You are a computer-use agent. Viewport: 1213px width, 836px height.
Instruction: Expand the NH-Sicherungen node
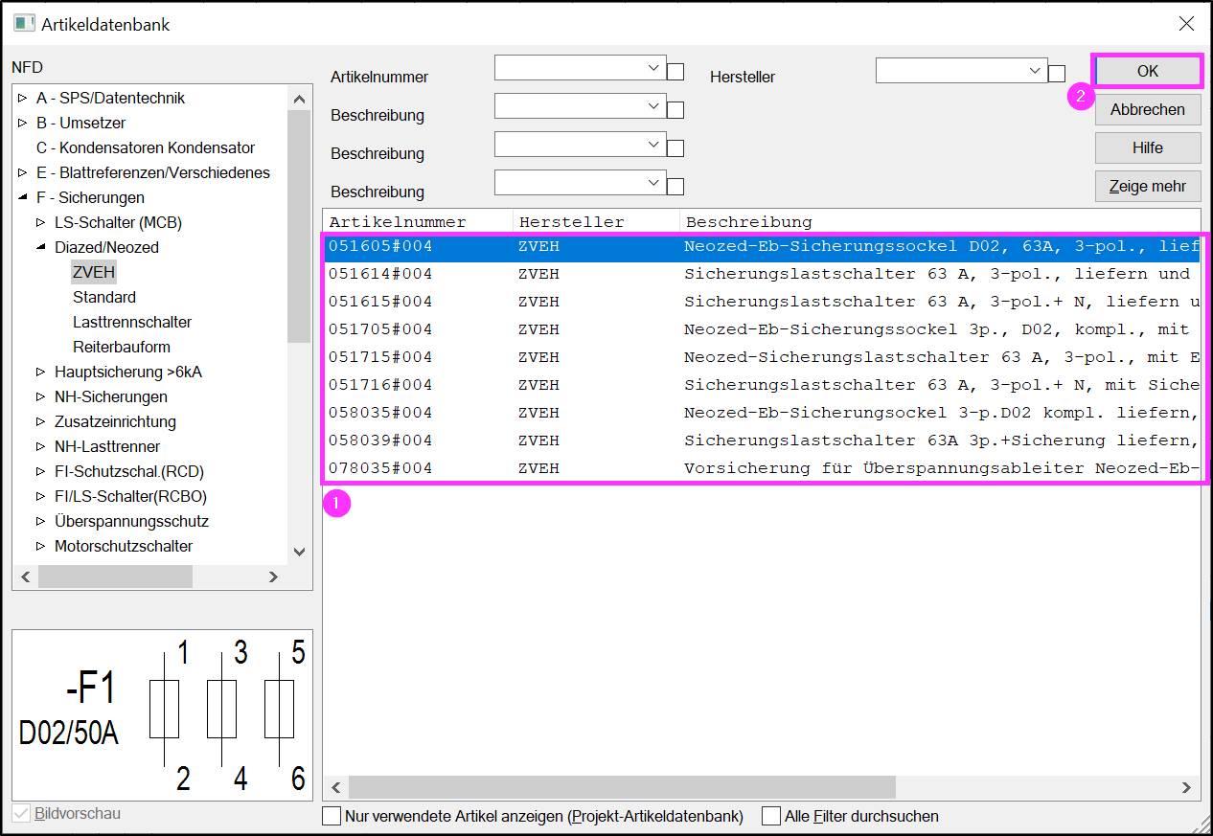click(x=41, y=396)
